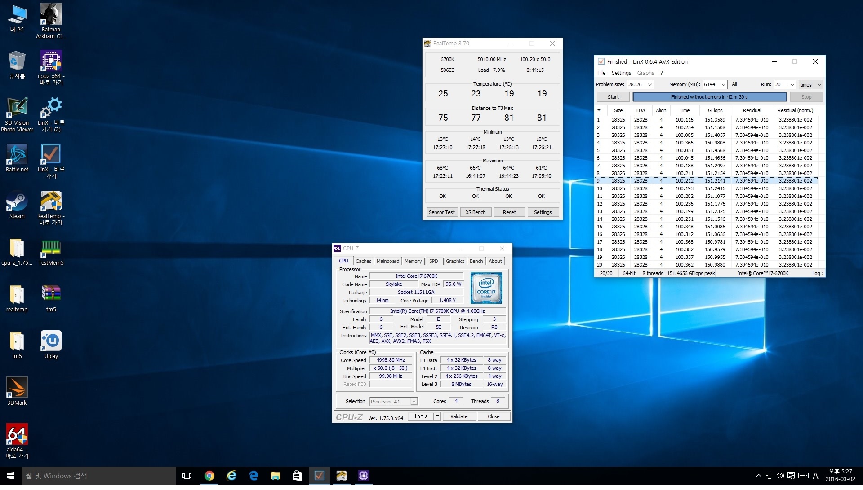Open cpuz_x64 shortcut on desktop

click(51, 68)
